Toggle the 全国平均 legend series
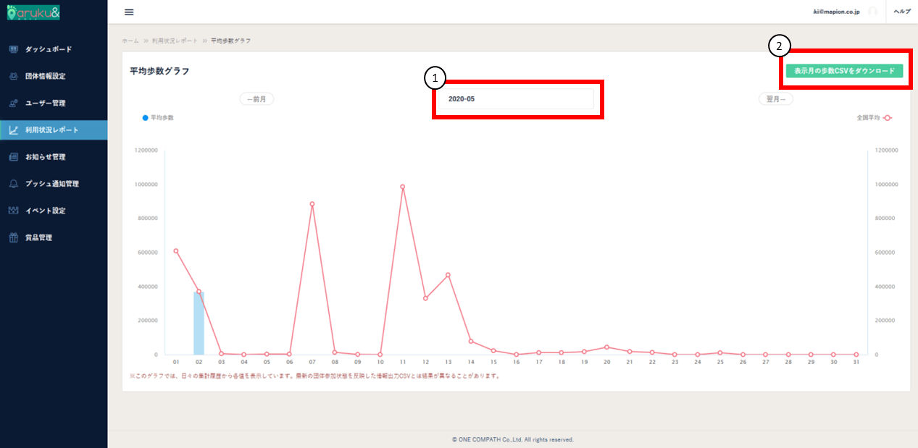 pos(871,117)
